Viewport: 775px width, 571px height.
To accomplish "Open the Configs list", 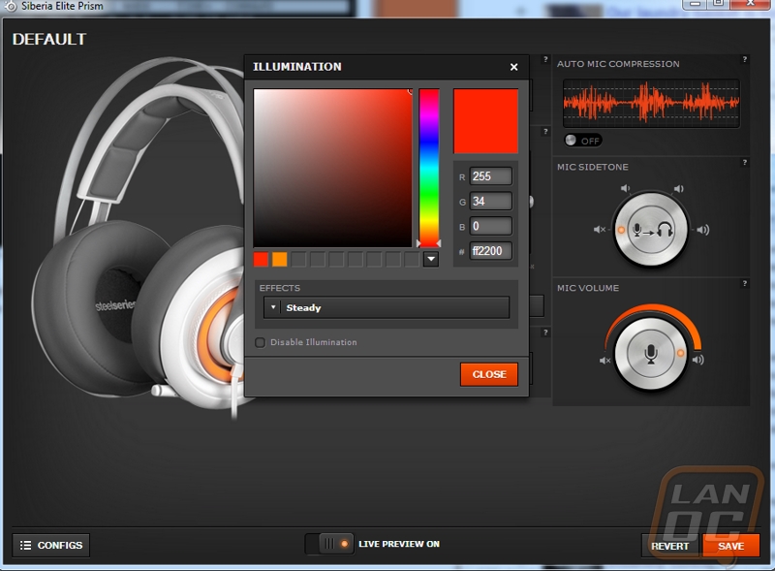I will pos(51,545).
